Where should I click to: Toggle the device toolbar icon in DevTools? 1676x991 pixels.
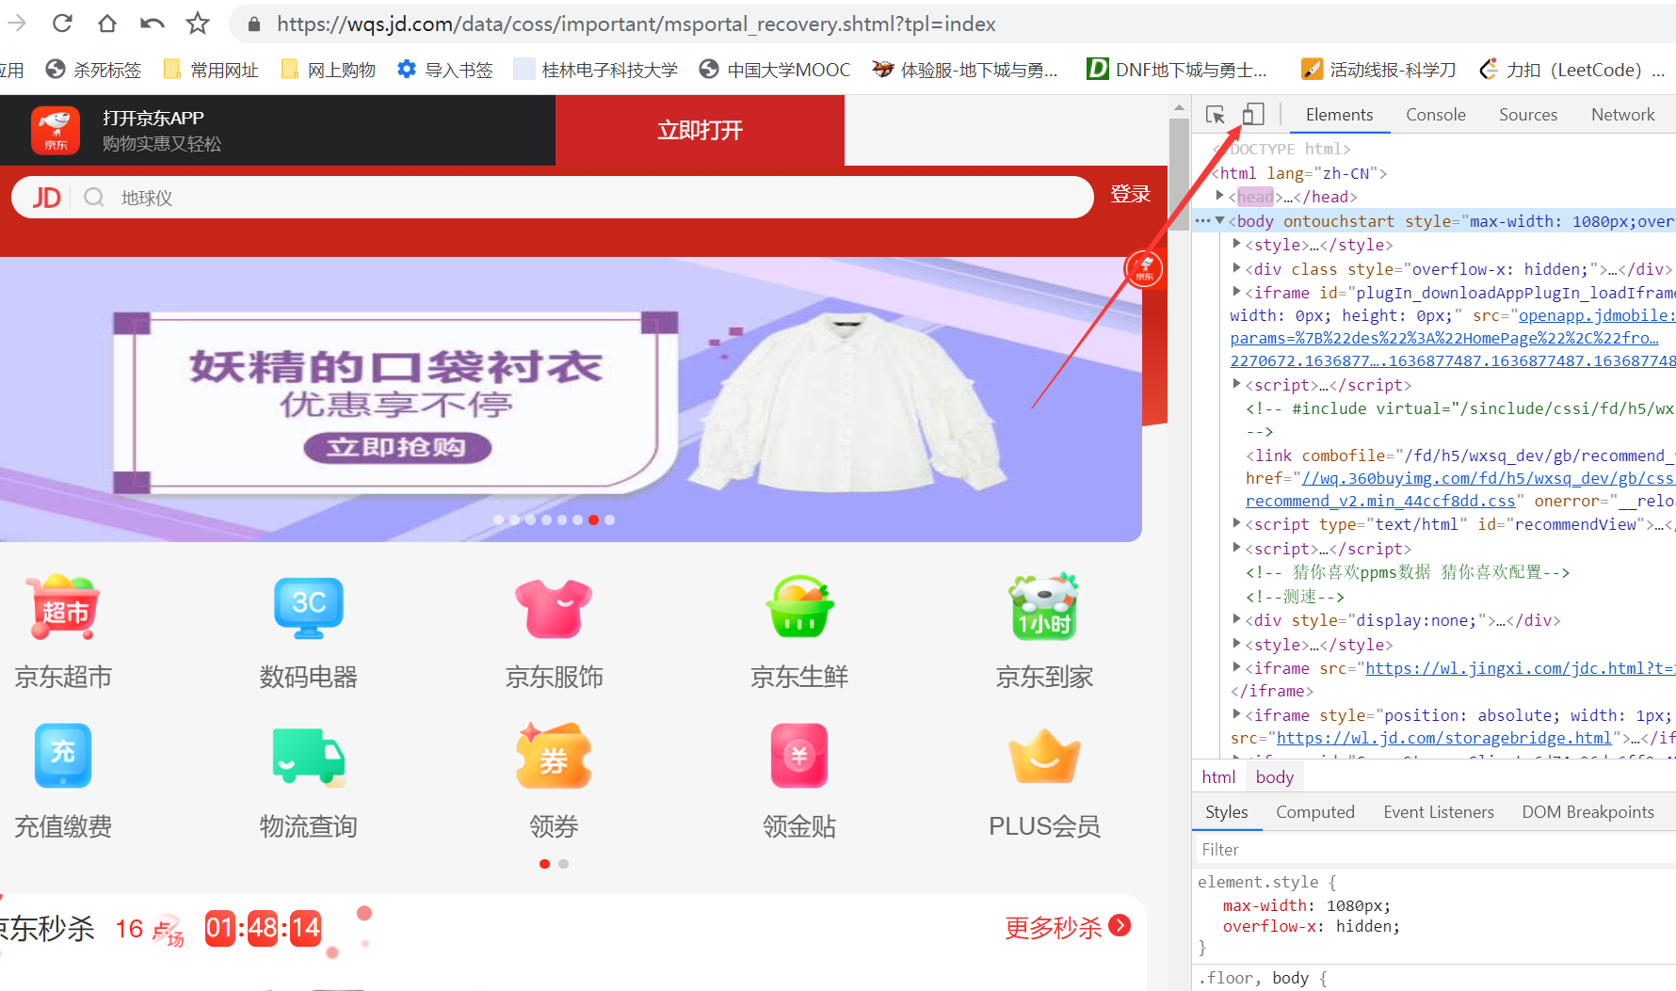1253,115
